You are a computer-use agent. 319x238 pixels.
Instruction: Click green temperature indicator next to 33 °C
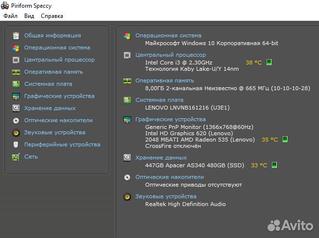click(x=274, y=165)
